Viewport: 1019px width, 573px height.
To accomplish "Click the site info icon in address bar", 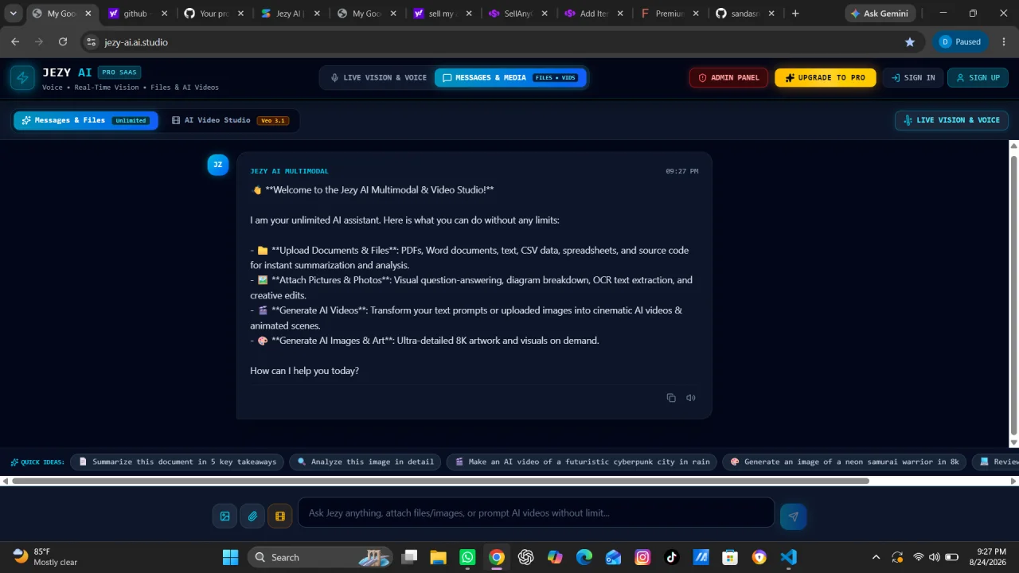I will 91,42.
